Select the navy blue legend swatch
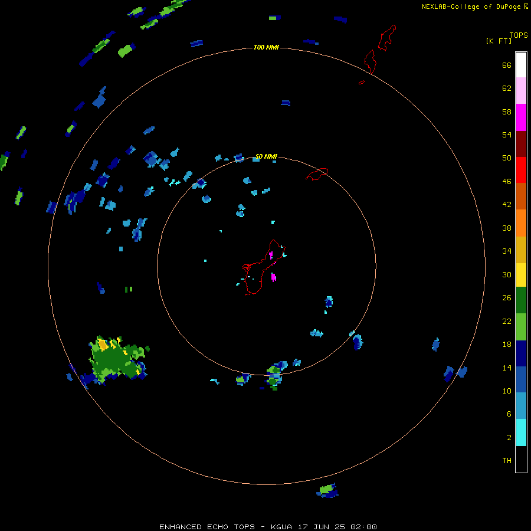The image size is (531, 531). pyautogui.click(x=521, y=353)
